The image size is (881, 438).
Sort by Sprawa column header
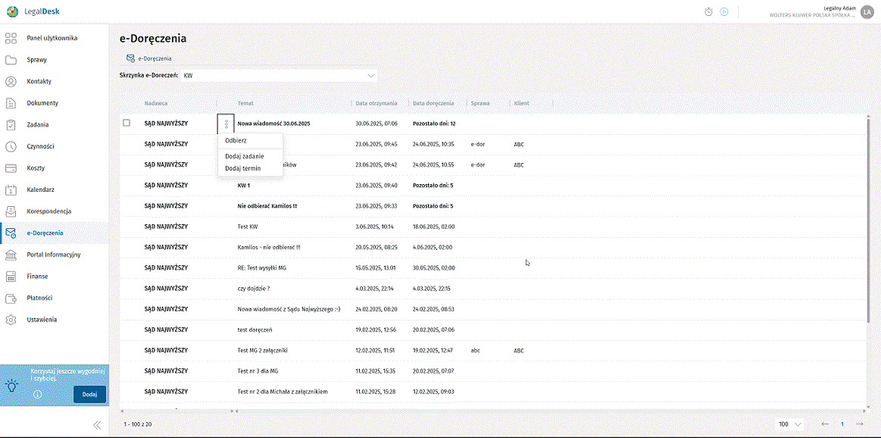click(x=480, y=104)
